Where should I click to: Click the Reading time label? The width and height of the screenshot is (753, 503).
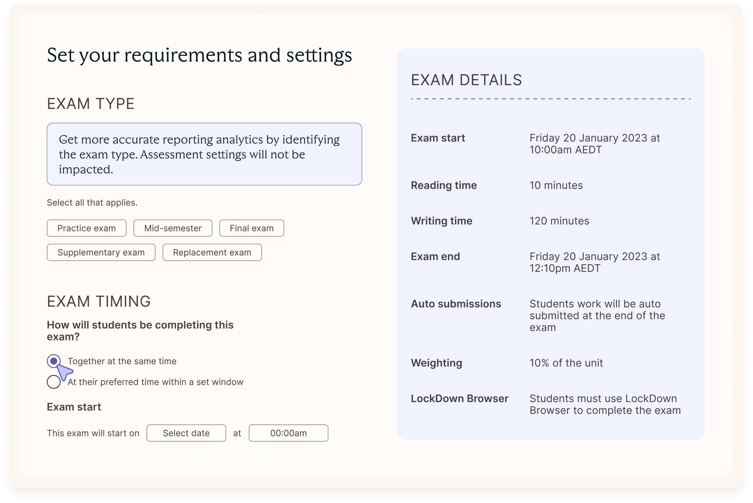444,185
